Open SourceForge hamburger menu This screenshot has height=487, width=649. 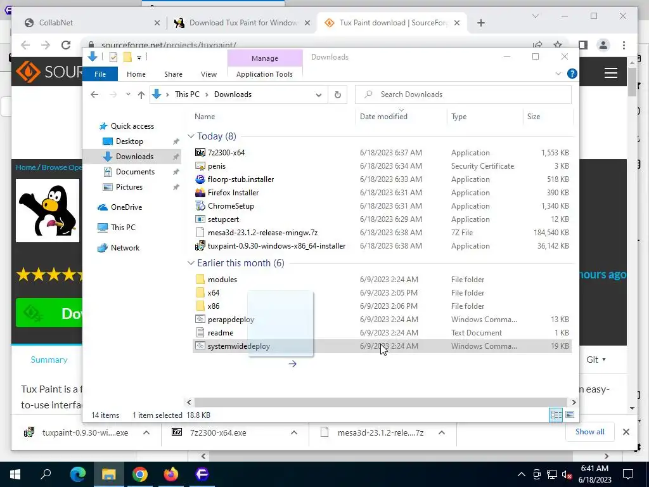click(x=610, y=73)
